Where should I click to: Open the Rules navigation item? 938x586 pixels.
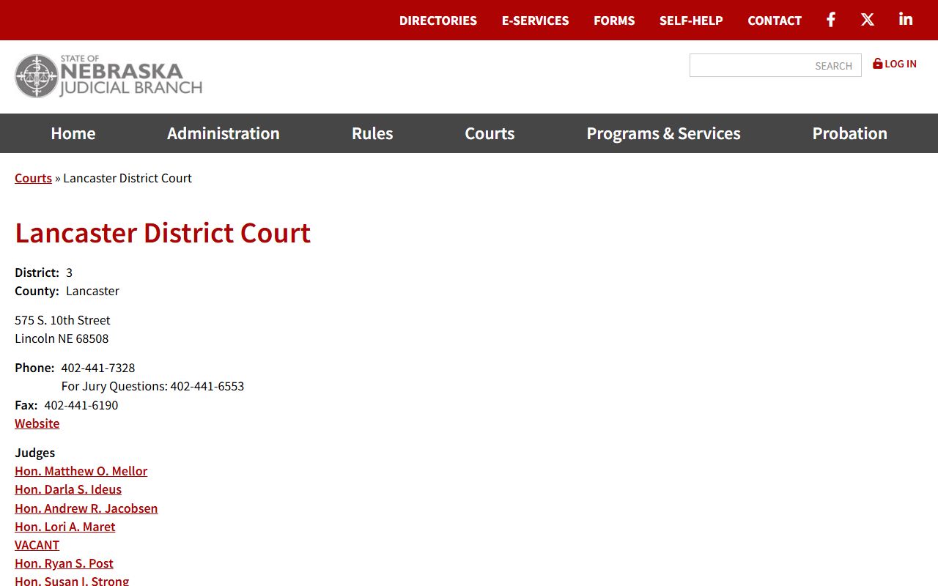tap(372, 133)
